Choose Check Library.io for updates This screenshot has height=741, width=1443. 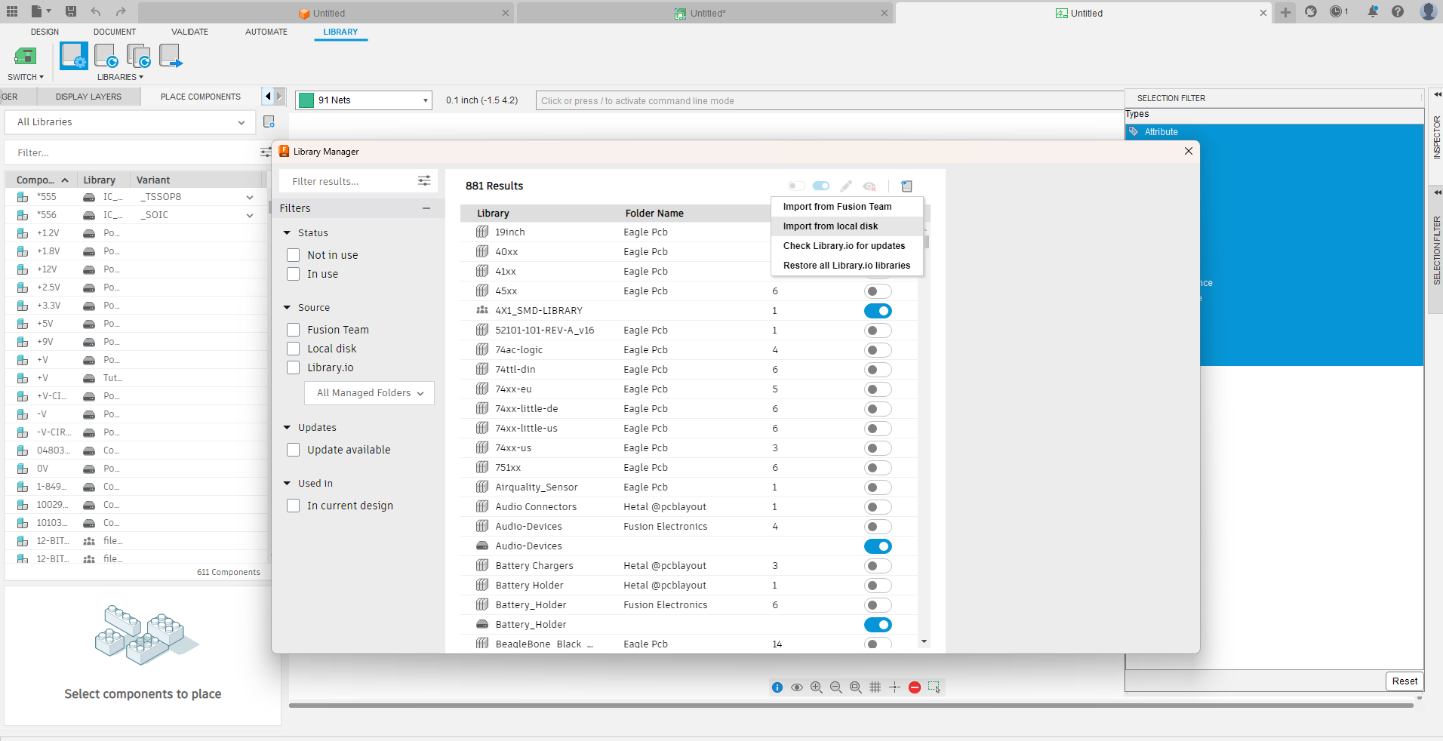[x=847, y=246]
